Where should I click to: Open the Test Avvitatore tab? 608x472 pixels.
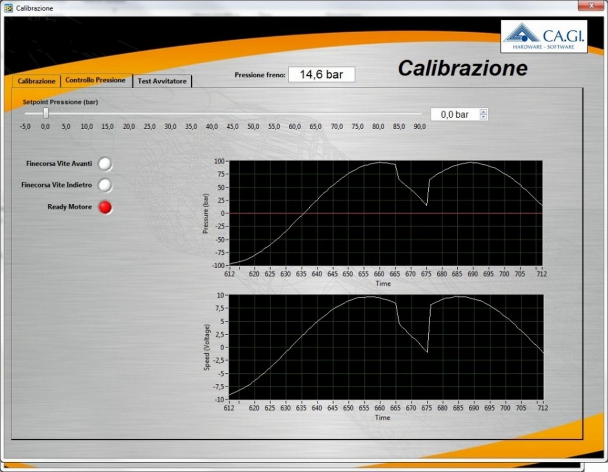[162, 81]
